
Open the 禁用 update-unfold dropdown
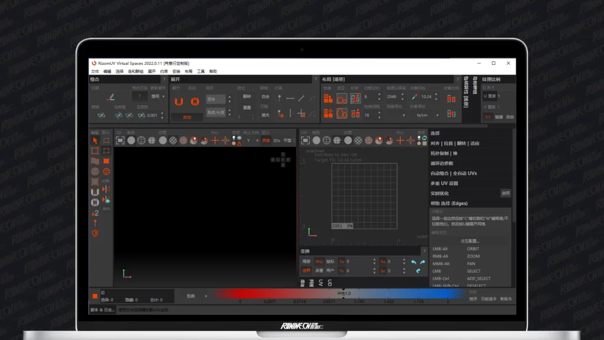157,96
